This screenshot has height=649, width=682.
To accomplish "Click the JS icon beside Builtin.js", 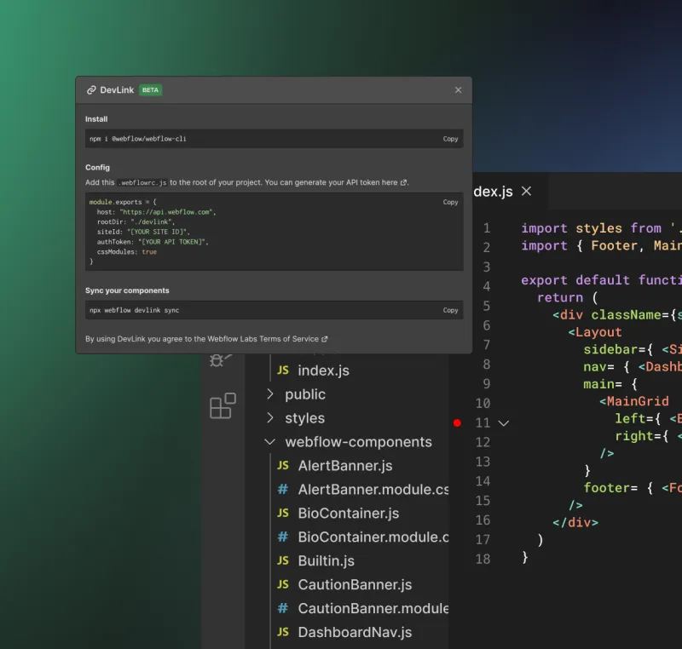I will [284, 560].
